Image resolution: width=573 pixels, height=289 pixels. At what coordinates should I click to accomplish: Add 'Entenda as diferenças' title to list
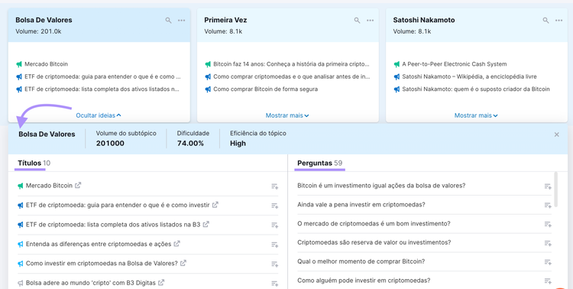[274, 245]
